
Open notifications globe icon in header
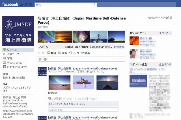pos(30,5)
